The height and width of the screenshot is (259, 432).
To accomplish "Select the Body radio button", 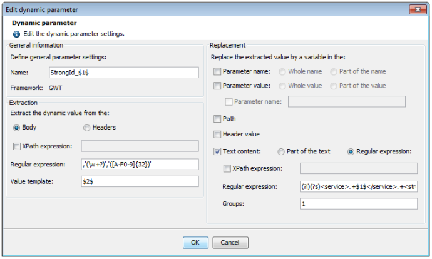I will 16,128.
